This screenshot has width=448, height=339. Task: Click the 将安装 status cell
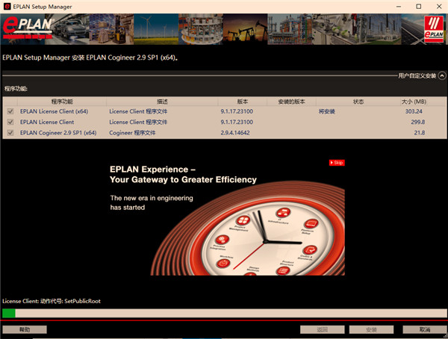[327, 111]
